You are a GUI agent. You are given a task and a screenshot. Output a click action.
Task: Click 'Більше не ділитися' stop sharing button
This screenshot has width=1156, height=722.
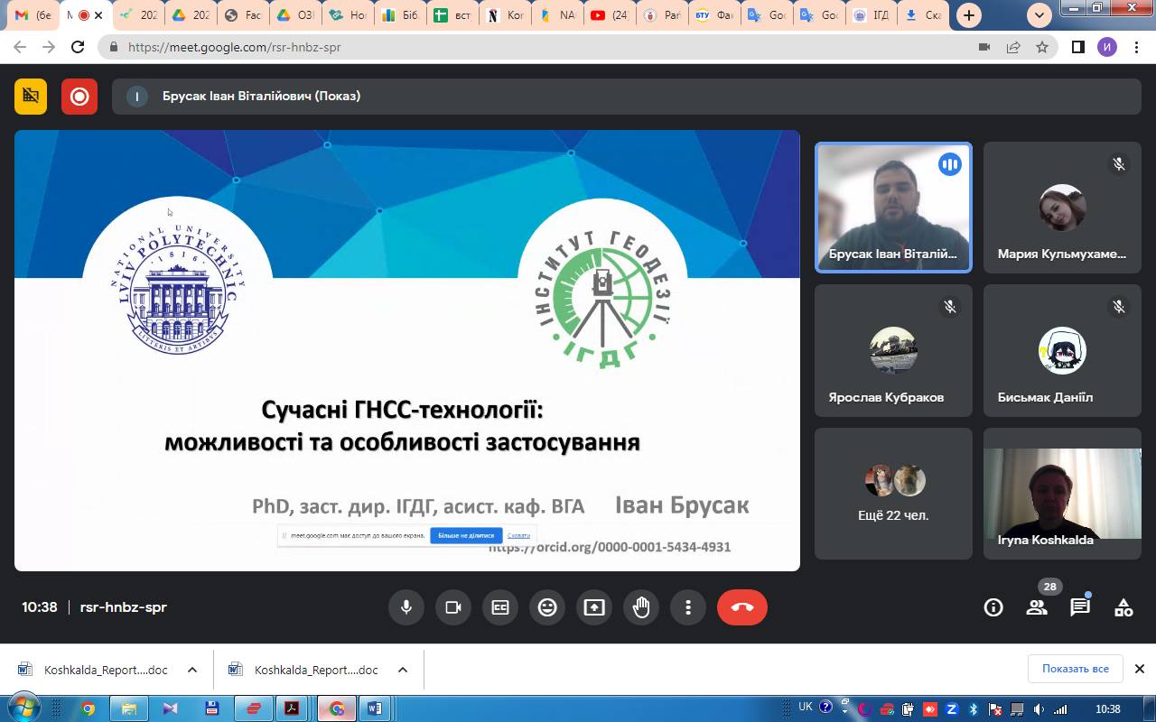pyautogui.click(x=466, y=535)
